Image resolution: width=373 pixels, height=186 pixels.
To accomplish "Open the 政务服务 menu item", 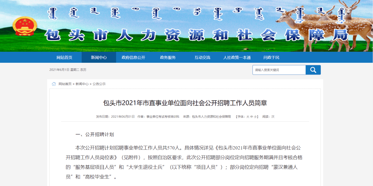I will 168,58.
